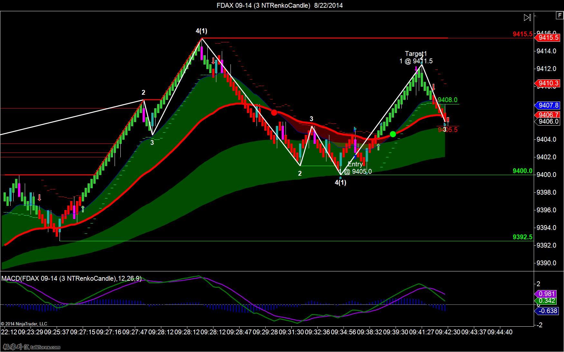
Task: Click the 09:23:29 time axis label
Action: pos(31,332)
